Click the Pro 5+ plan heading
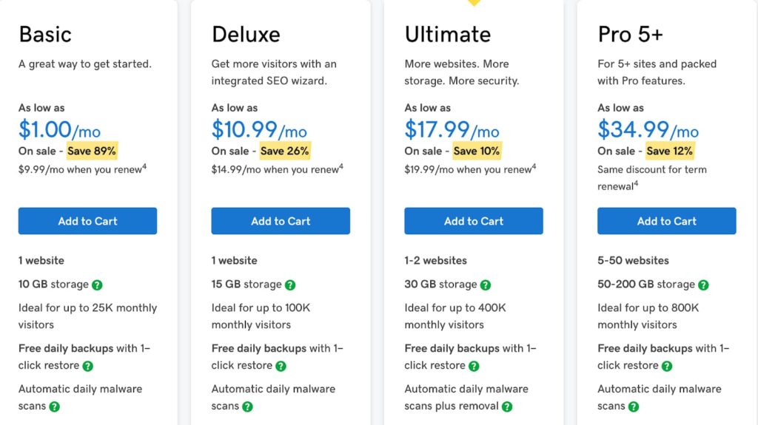The image size is (758, 425). [630, 35]
